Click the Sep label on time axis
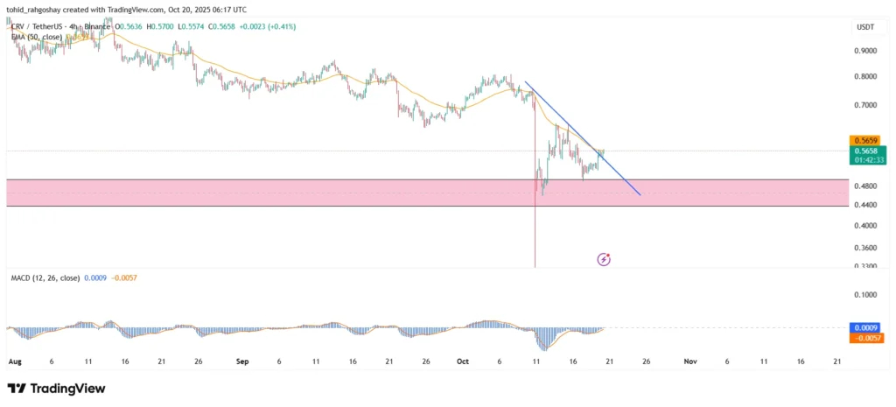The image size is (896, 407). 242,361
